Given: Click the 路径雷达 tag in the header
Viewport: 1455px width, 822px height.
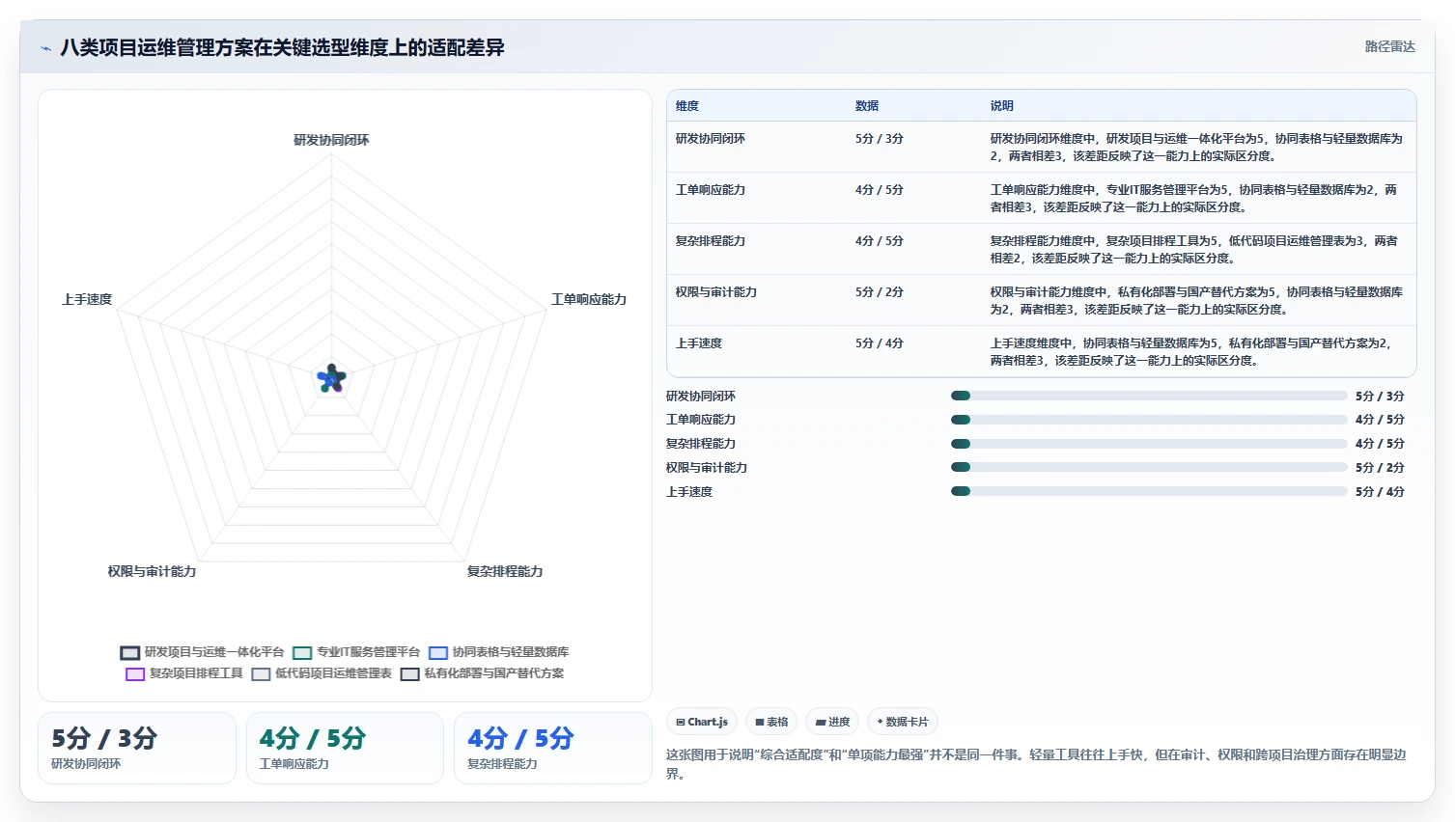Looking at the screenshot, I should pos(1389,46).
